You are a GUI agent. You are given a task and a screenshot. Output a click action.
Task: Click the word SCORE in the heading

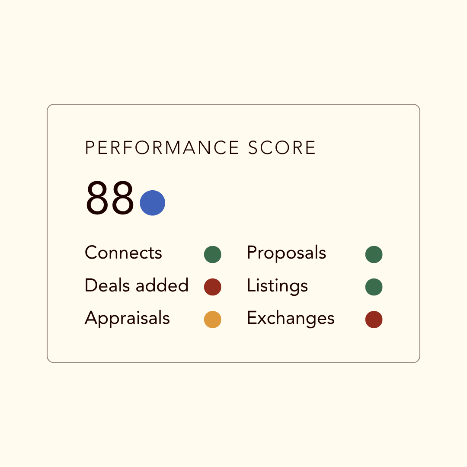pos(282,148)
